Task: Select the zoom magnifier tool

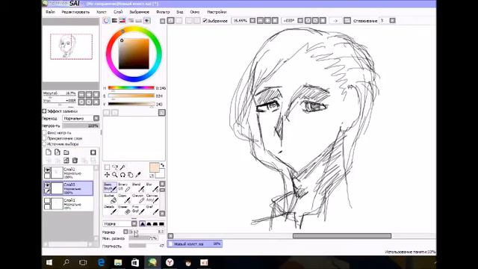Action: (x=115, y=175)
